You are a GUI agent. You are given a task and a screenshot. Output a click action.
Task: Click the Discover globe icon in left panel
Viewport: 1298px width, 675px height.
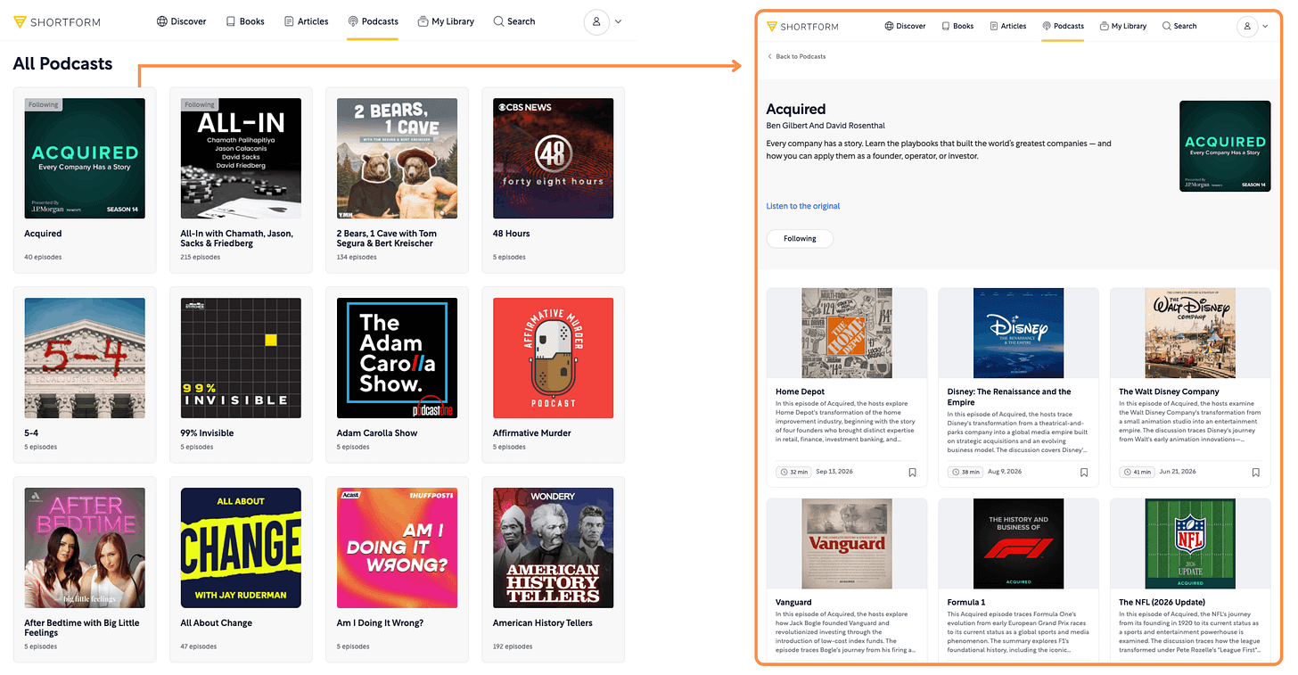pos(162,21)
